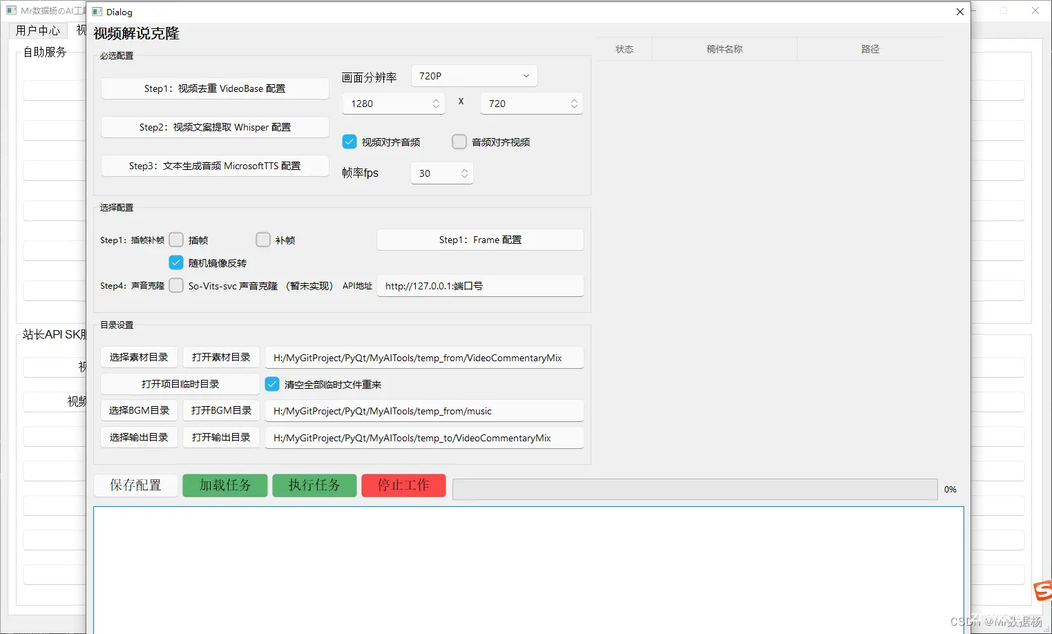Click green 加载任务 button

point(225,486)
